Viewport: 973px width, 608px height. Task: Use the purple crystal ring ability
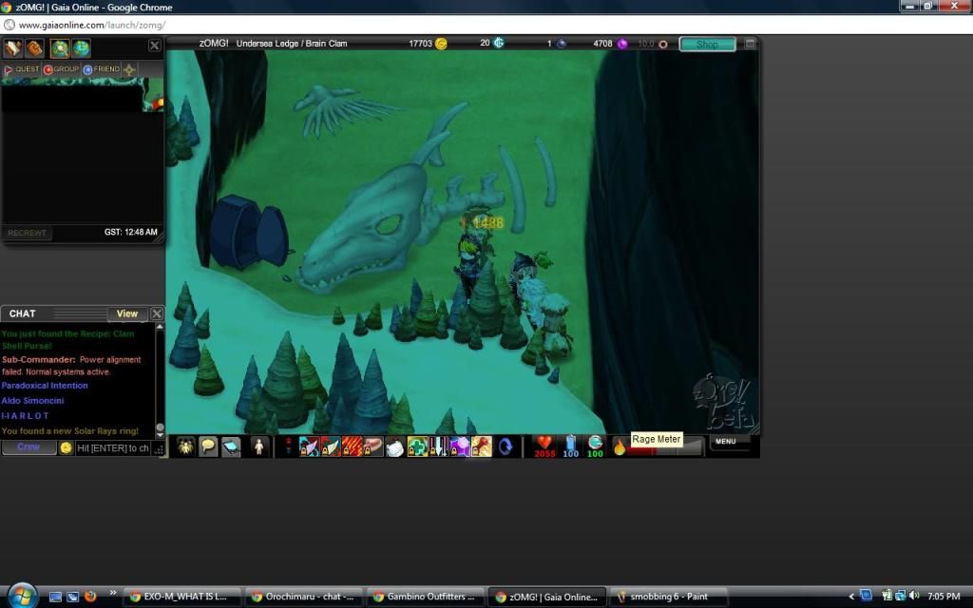460,446
